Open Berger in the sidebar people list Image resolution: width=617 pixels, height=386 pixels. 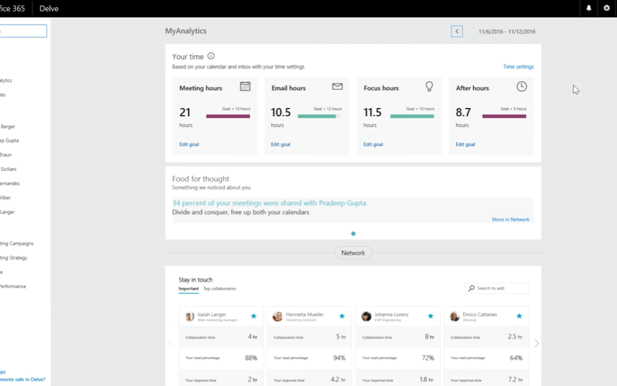tap(7, 126)
